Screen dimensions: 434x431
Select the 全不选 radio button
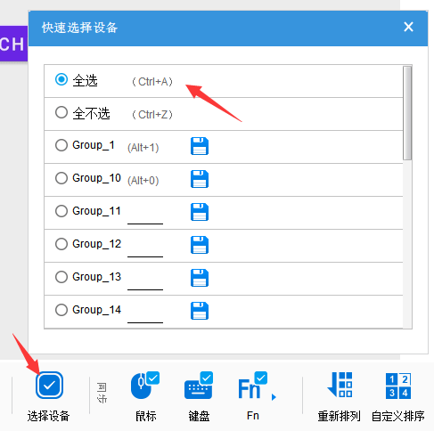tap(61, 112)
